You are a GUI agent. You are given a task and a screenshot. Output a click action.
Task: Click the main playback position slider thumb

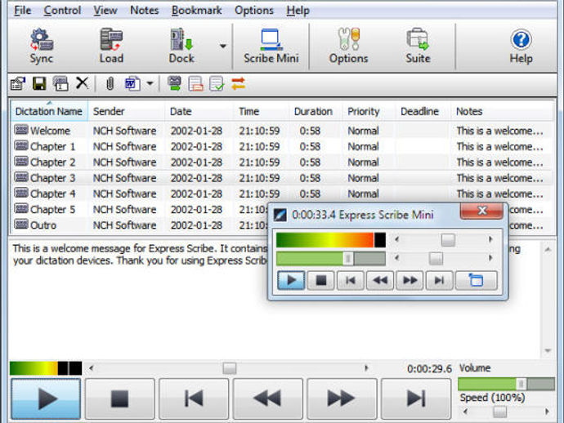[229, 368]
